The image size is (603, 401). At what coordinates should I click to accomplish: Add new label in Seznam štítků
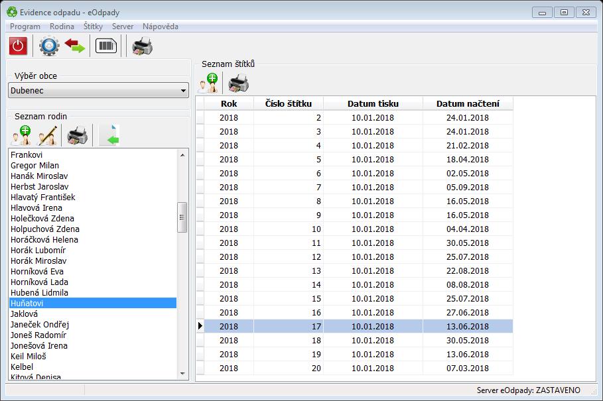point(208,83)
